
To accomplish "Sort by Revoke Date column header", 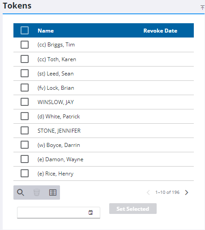I will click(160, 31).
